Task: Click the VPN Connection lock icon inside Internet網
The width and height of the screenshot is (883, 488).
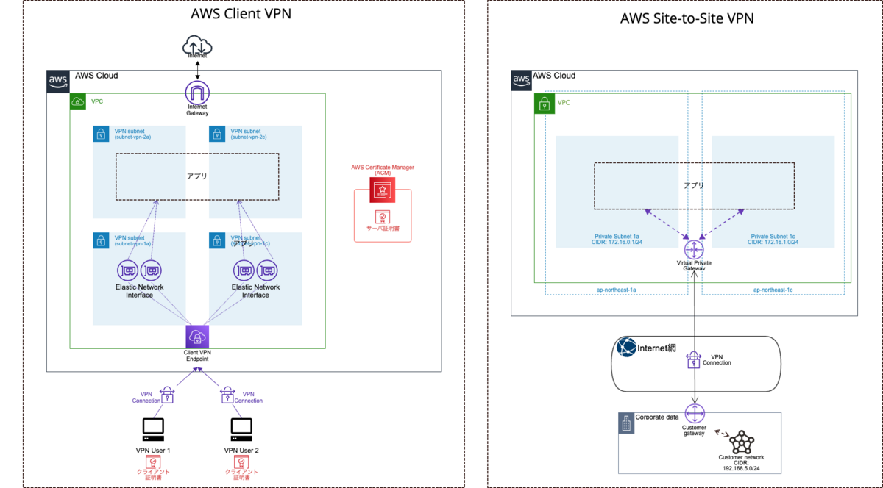Action: point(693,359)
